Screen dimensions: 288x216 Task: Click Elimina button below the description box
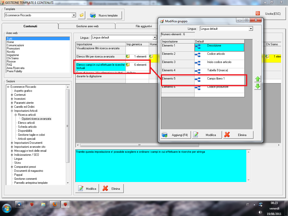112,188
